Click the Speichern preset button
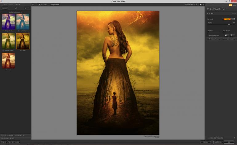Image resolution: width=237 pixels, height=145 pixels. click(x=229, y=39)
